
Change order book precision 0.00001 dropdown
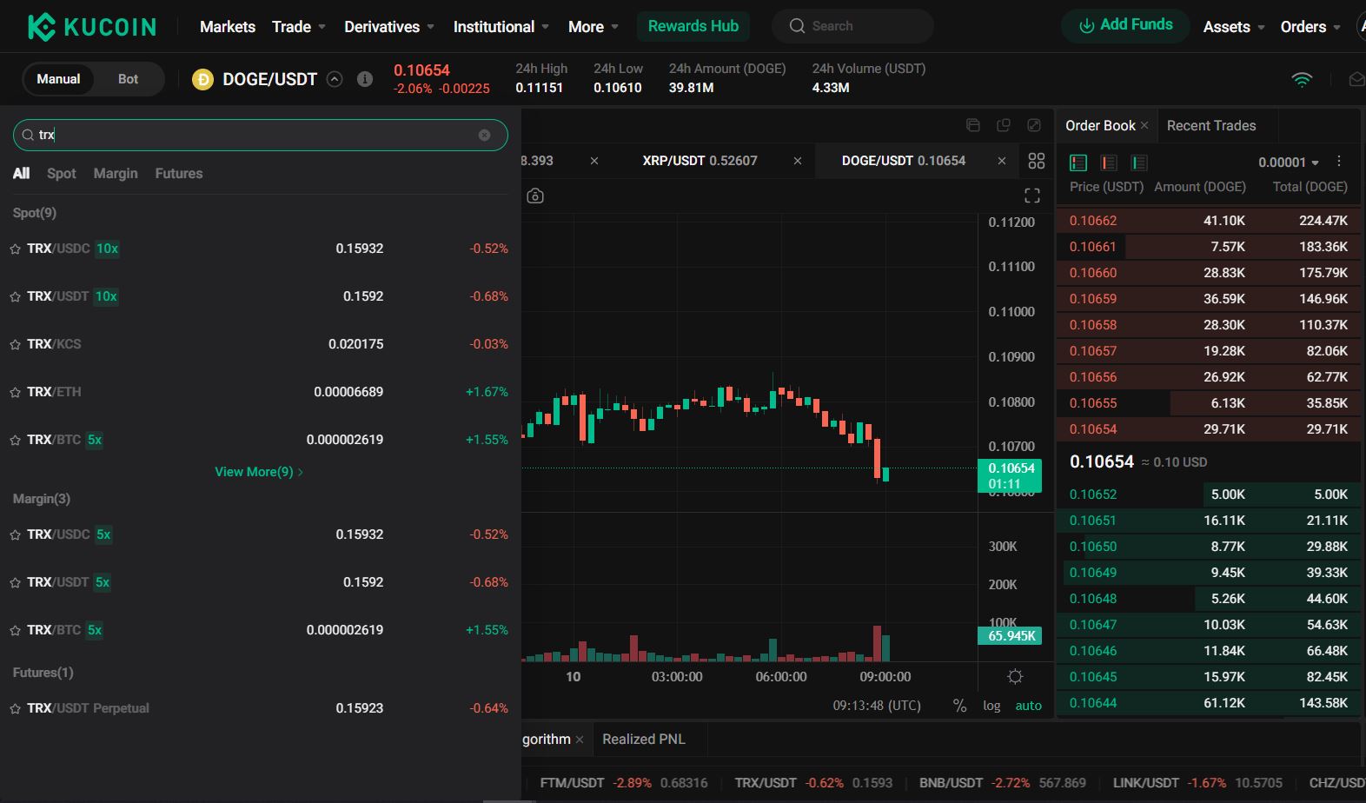pos(1289,163)
